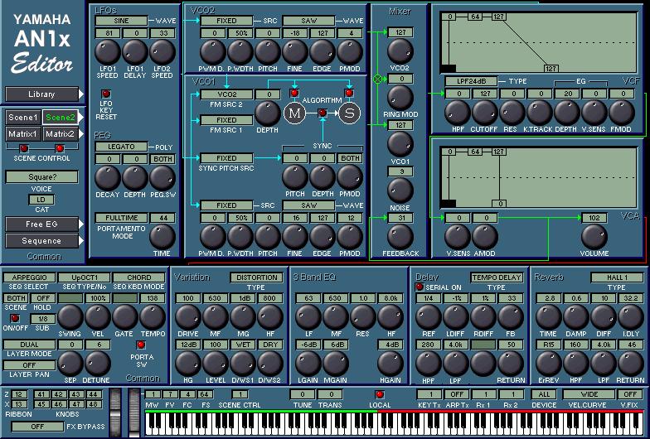Turn the VCO2 EDGE knob
Image resolution: width=650 pixels, height=439 pixels.
tap(322, 51)
